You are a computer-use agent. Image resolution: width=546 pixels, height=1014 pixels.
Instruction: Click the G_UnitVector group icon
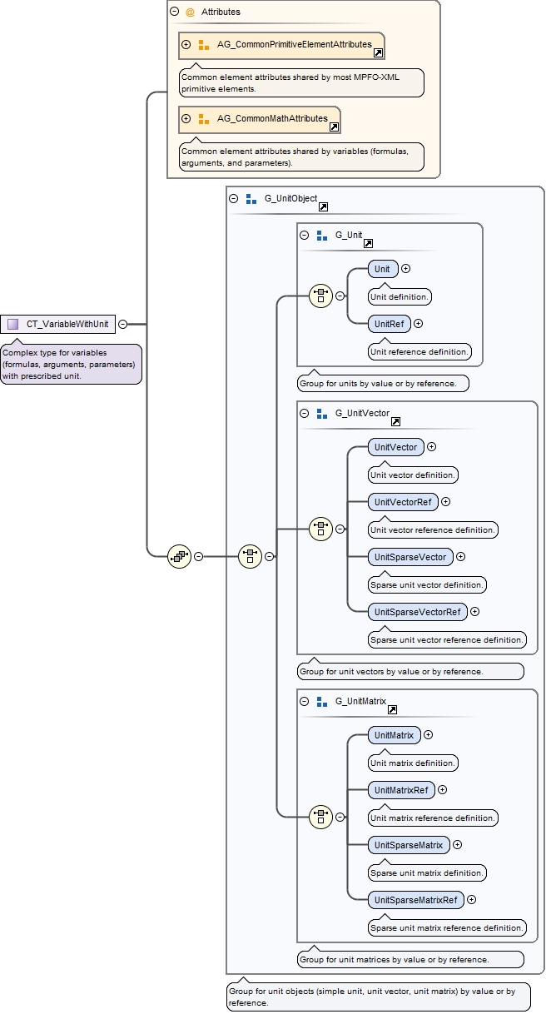(321, 414)
